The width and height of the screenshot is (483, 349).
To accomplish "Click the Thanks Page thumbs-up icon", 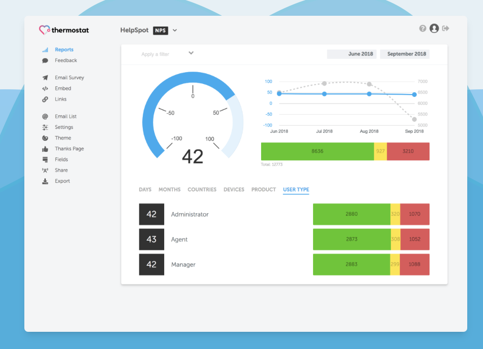I will [45, 149].
